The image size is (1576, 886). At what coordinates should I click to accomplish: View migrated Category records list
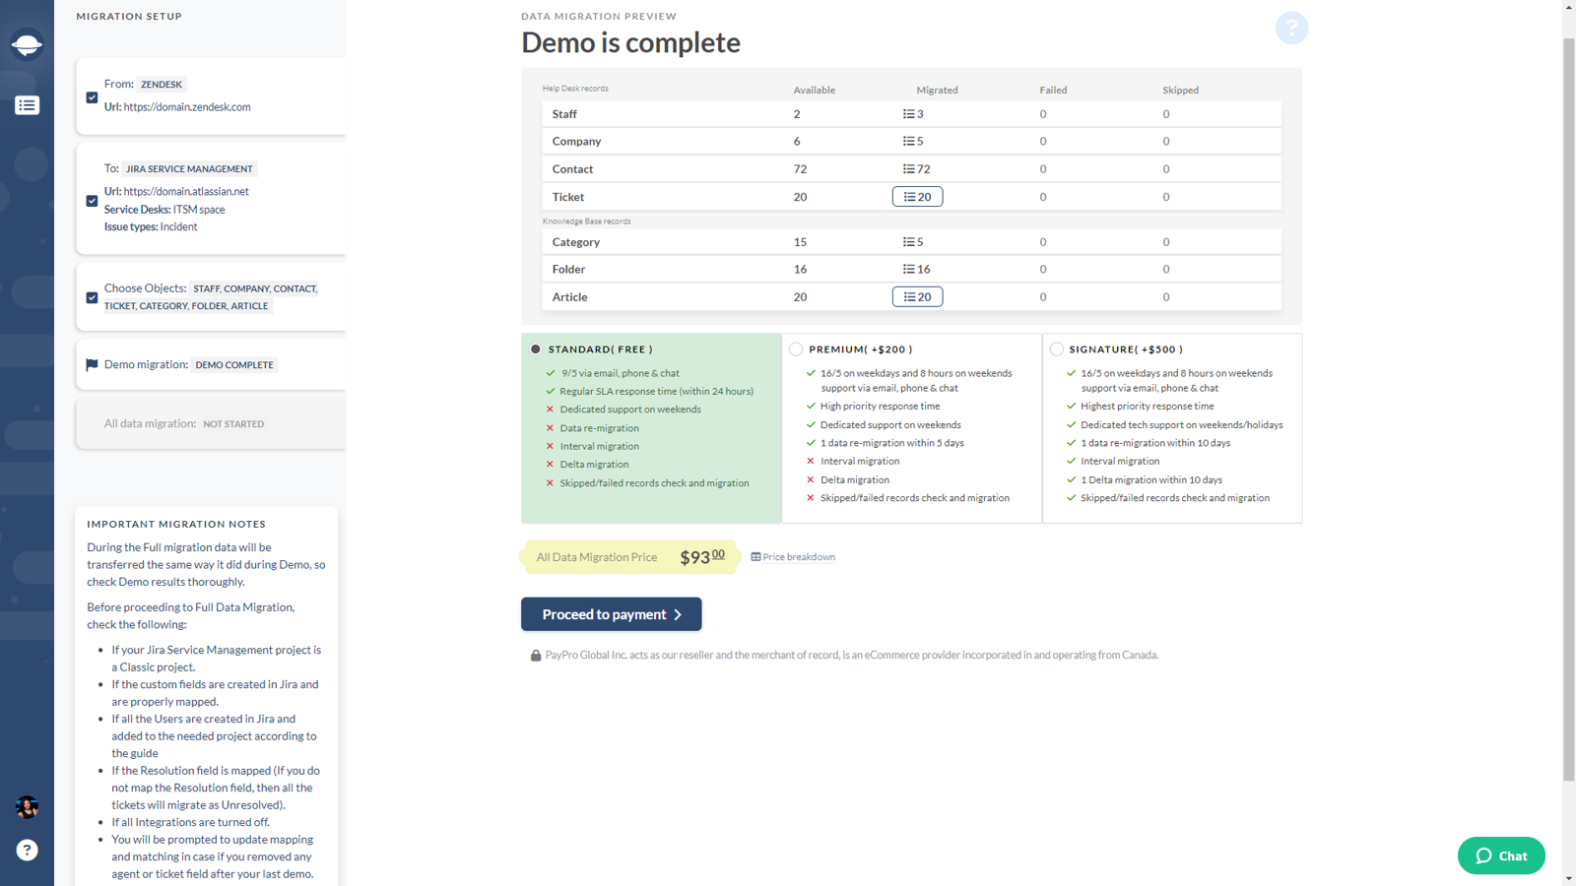pyautogui.click(x=913, y=242)
